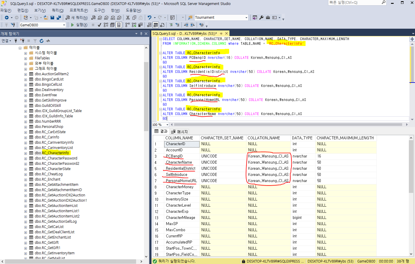Image resolution: width=415 pixels, height=264 pixels.
Task: Click the Execute (실행) query button
Action: point(79,25)
